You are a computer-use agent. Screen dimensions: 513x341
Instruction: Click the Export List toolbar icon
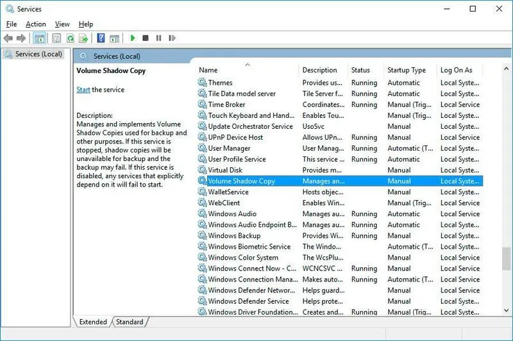tap(83, 38)
